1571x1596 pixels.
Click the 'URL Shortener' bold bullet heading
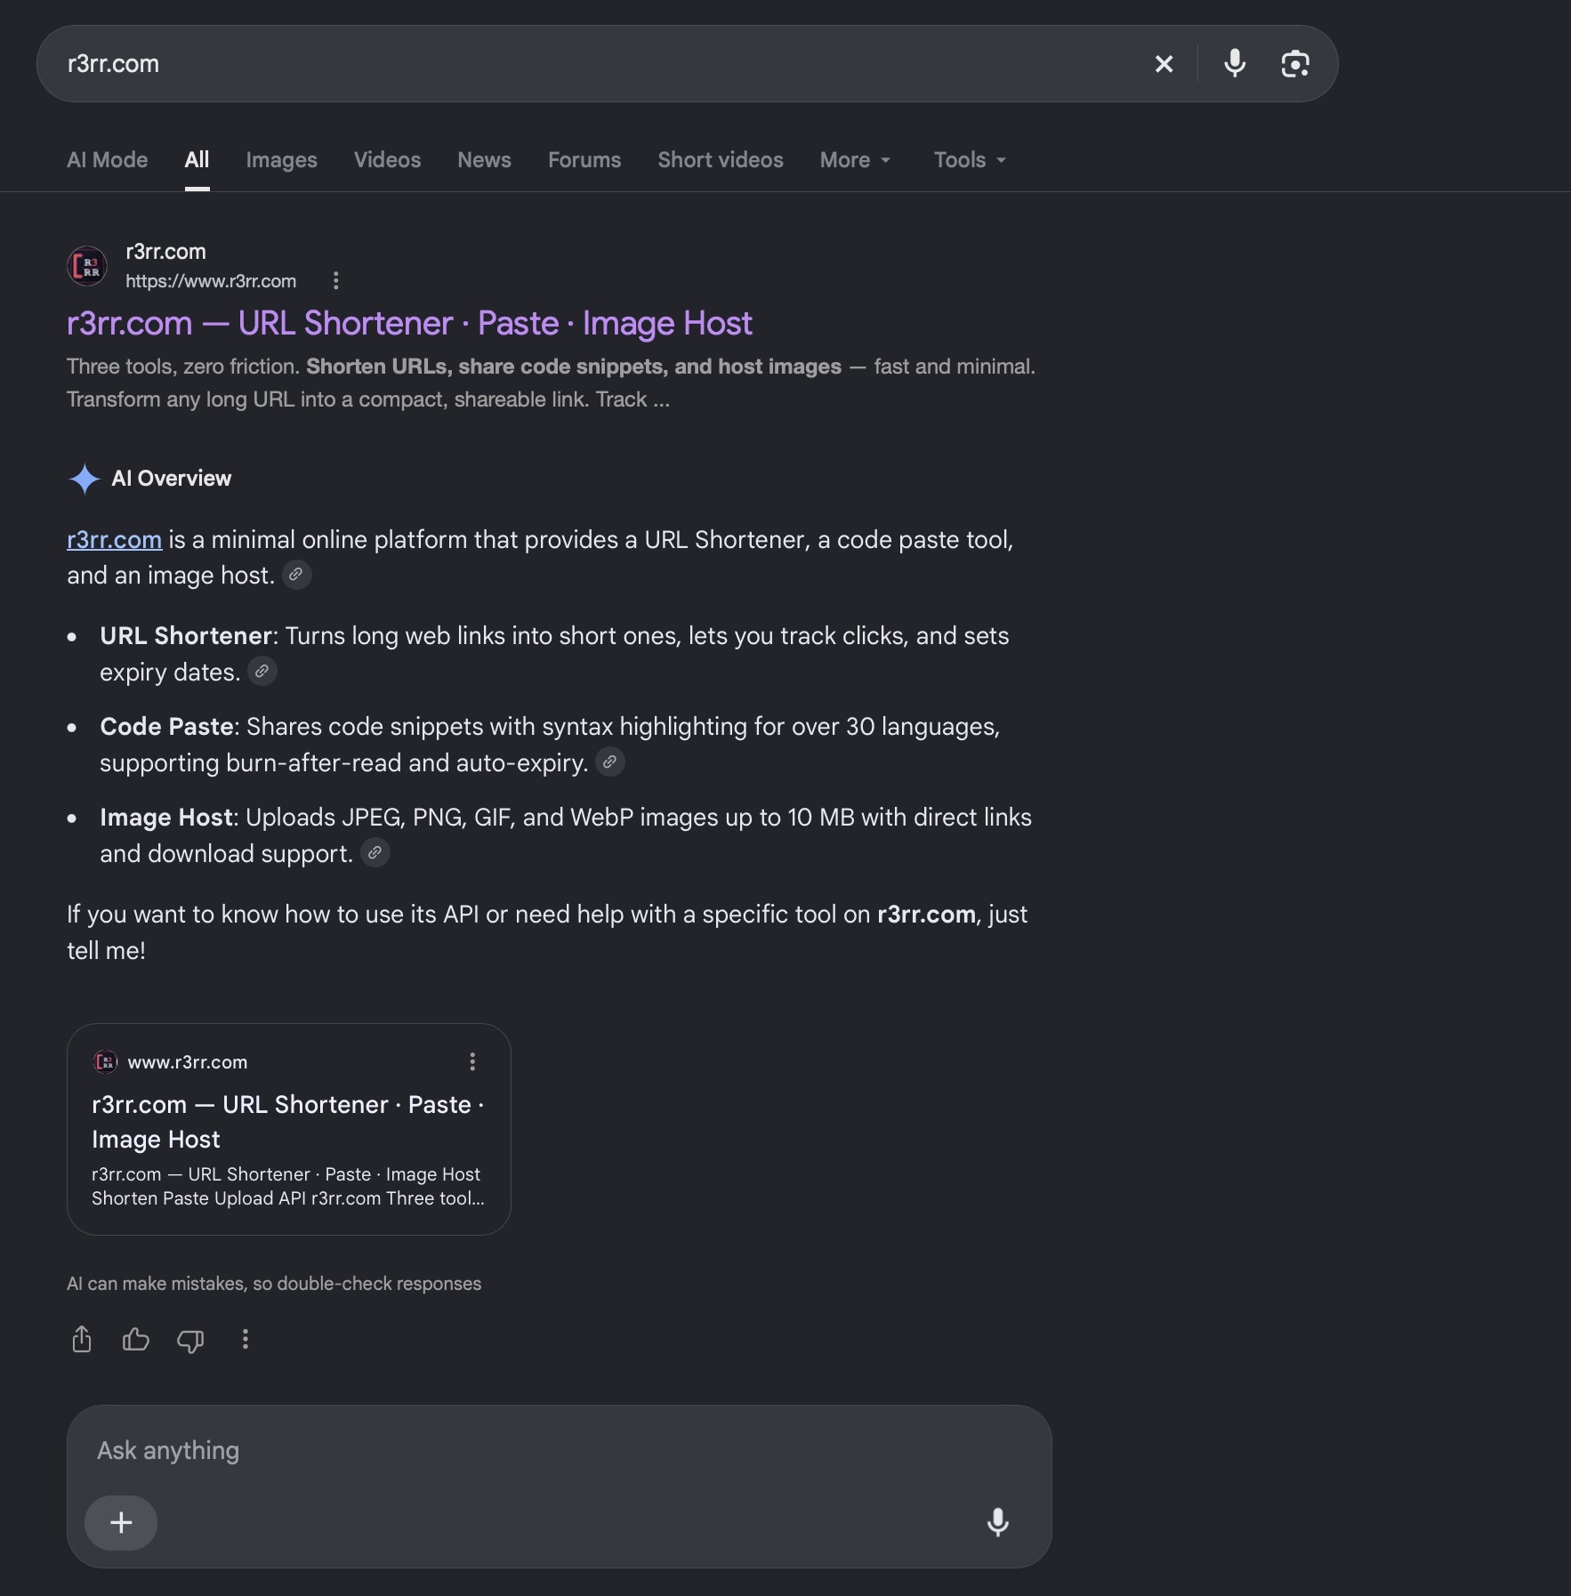186,636
